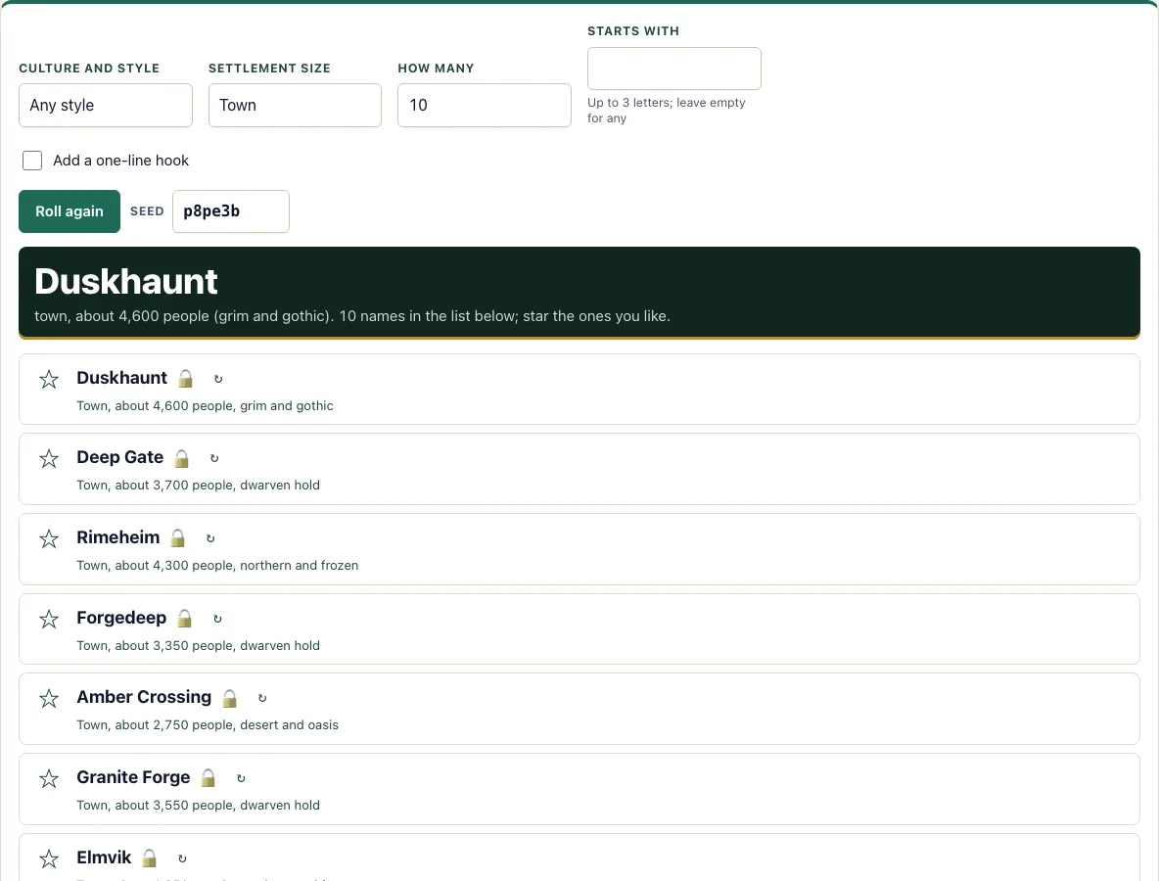This screenshot has height=881, width=1159.
Task: Click the Roll again button
Action: (70, 211)
